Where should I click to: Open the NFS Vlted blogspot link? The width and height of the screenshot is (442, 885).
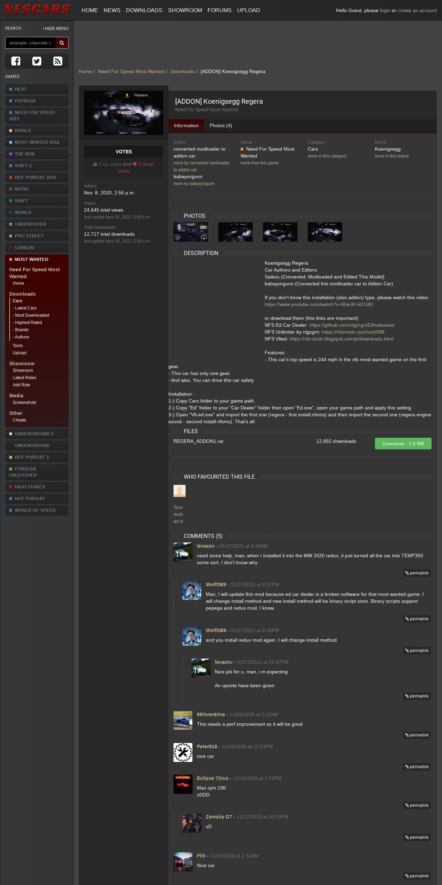pos(341,339)
